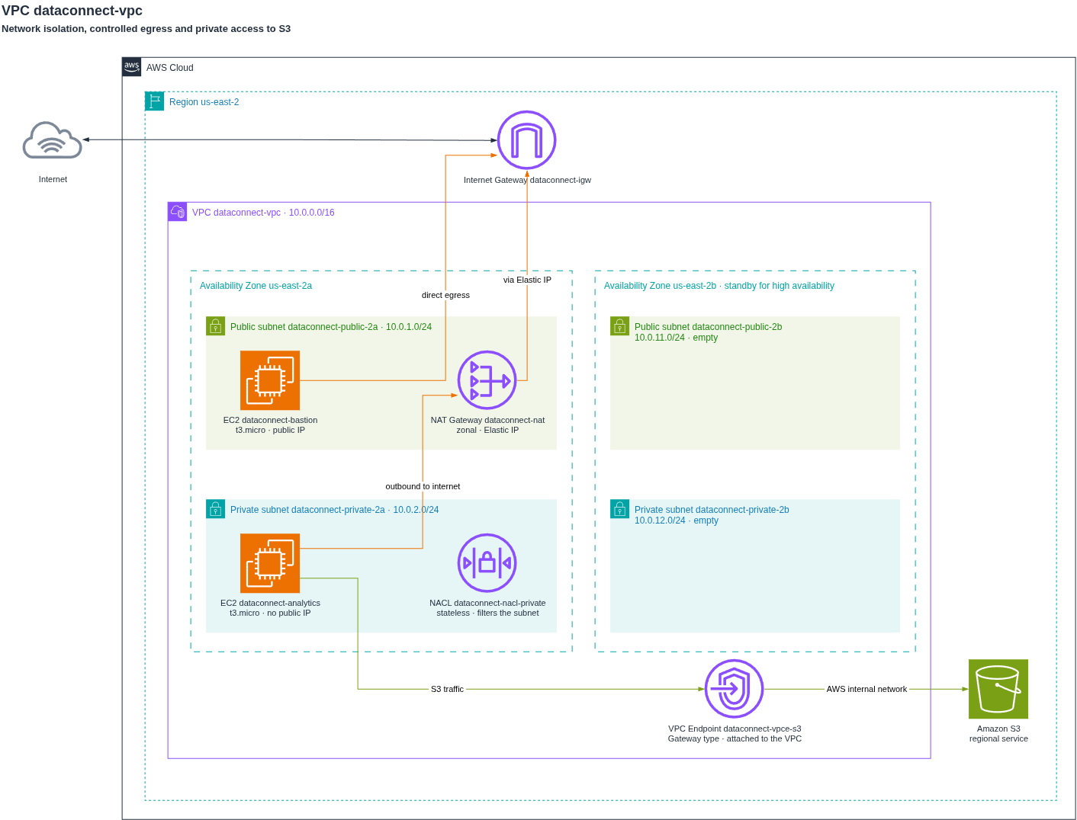Click the 'Internet' caption under cloud
Image resolution: width=1077 pixels, height=820 pixels.
coord(53,179)
